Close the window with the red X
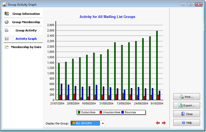This screenshot has height=132, width=206. tap(199, 5)
